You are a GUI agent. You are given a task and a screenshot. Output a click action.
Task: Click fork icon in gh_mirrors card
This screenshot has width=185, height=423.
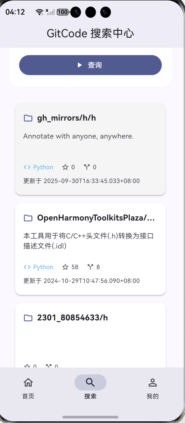pos(86,167)
